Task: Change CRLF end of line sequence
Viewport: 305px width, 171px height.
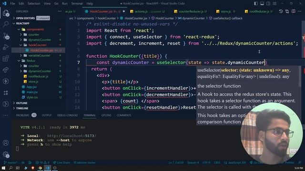Action: coord(217,162)
